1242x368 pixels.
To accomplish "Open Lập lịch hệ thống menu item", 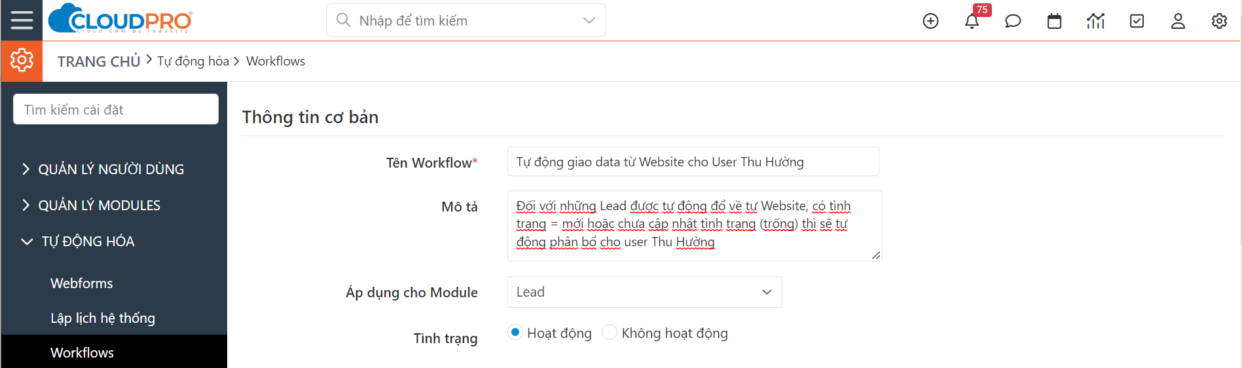I will click(x=103, y=318).
